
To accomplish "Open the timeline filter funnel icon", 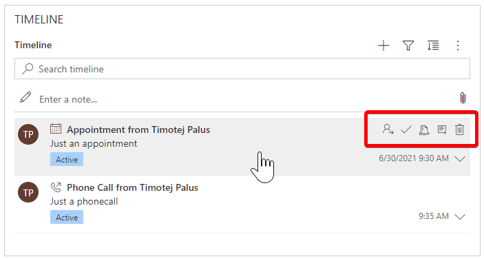I will (408, 45).
